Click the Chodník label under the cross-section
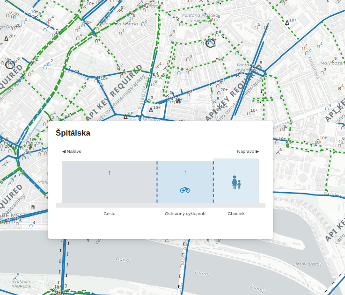This screenshot has width=345, height=295. [236, 214]
